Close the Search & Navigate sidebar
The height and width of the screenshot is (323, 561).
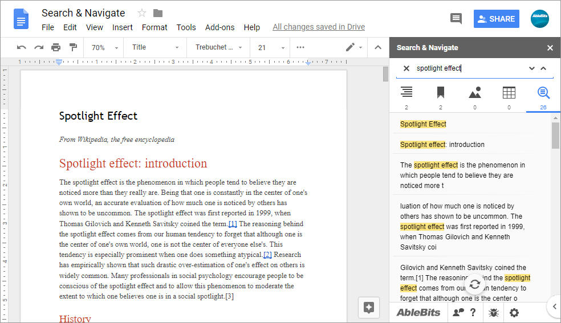(x=550, y=48)
